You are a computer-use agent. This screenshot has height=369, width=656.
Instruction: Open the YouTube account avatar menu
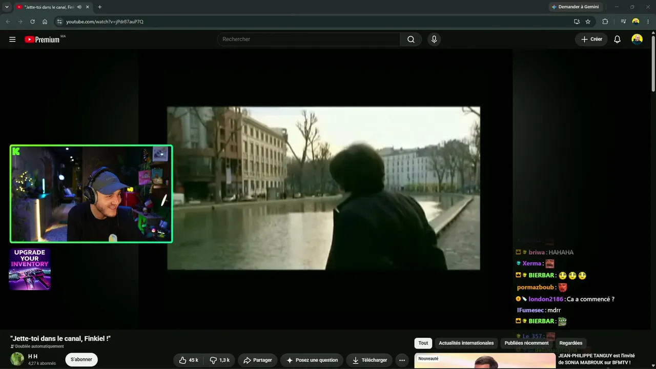click(637, 39)
